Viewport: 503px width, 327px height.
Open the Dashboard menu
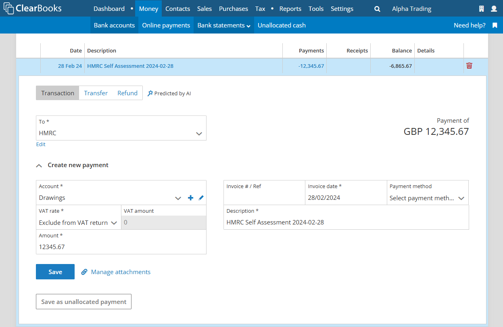[109, 8]
